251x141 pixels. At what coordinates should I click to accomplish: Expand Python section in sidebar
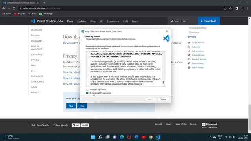click(35, 60)
